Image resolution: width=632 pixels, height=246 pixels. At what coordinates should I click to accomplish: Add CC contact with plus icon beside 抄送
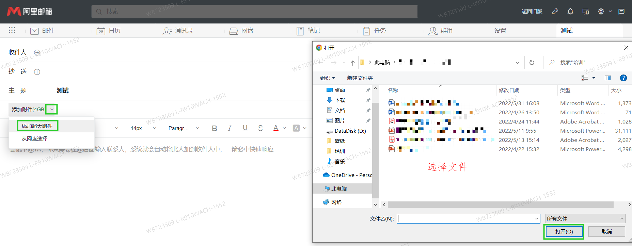[x=37, y=72]
